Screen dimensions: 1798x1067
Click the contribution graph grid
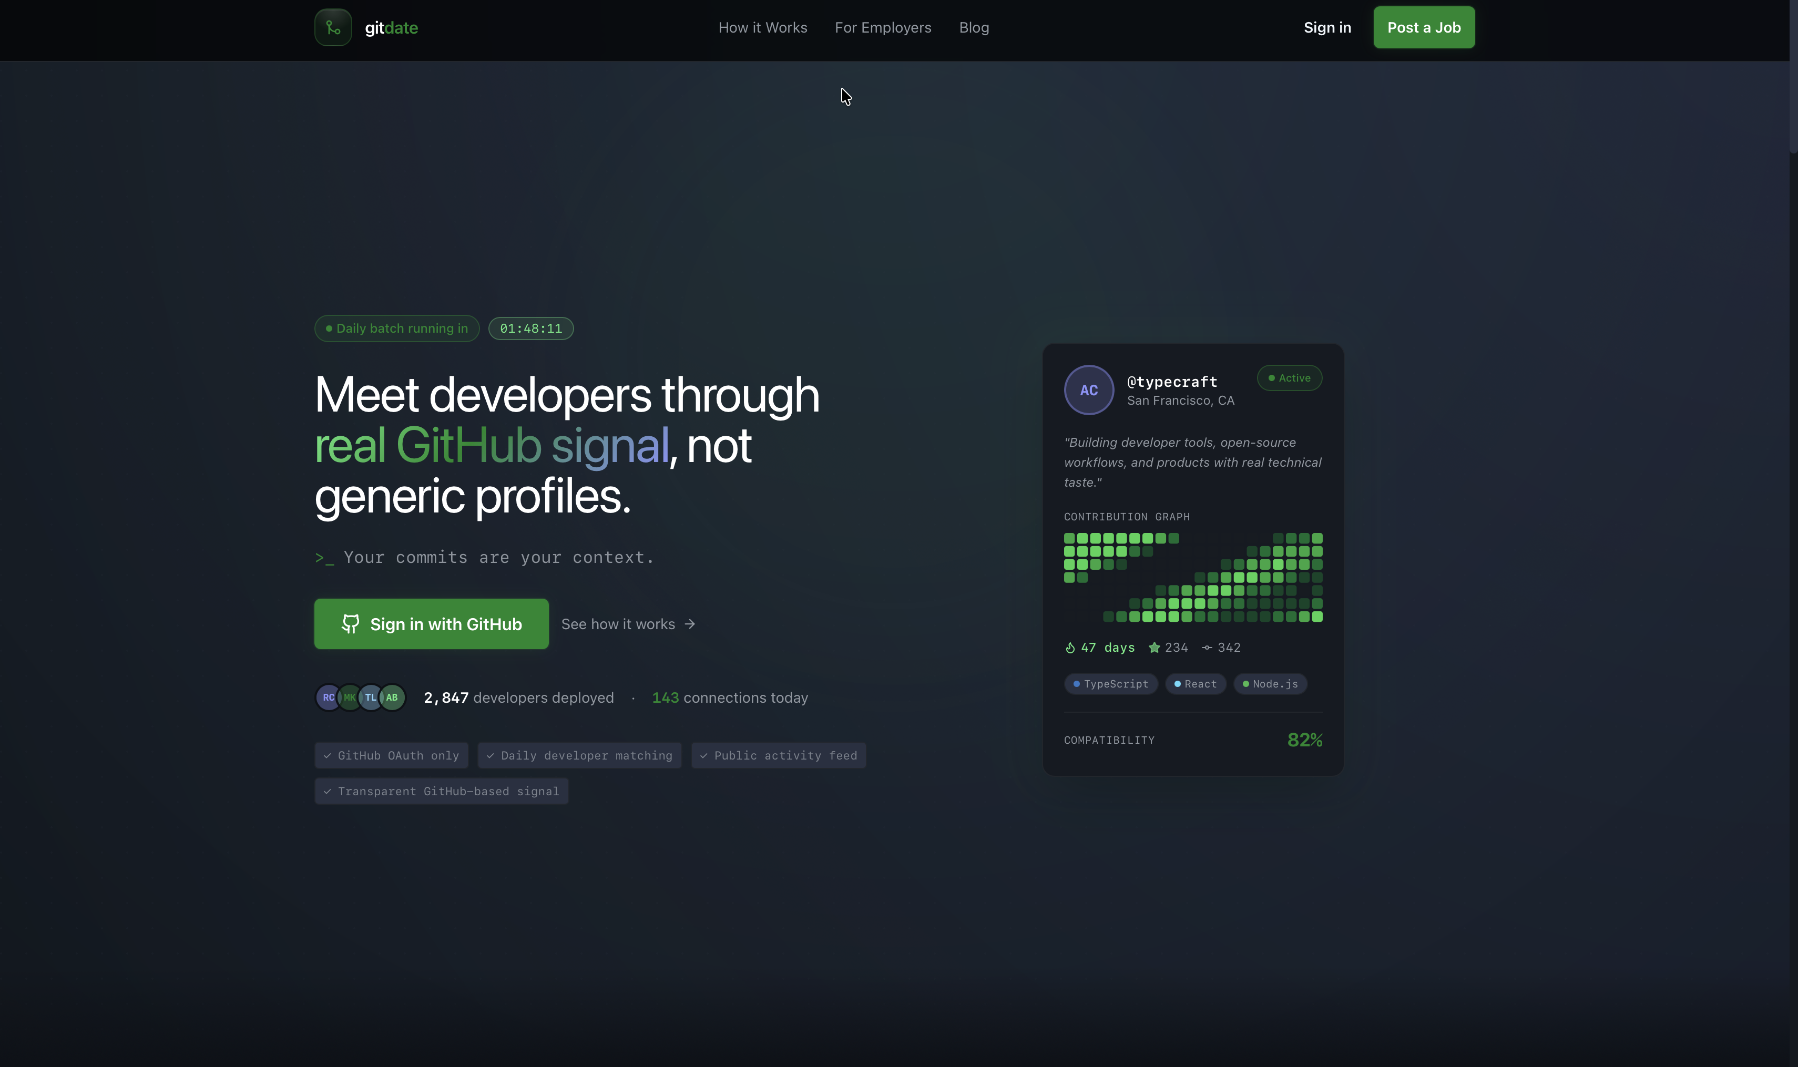click(1192, 577)
